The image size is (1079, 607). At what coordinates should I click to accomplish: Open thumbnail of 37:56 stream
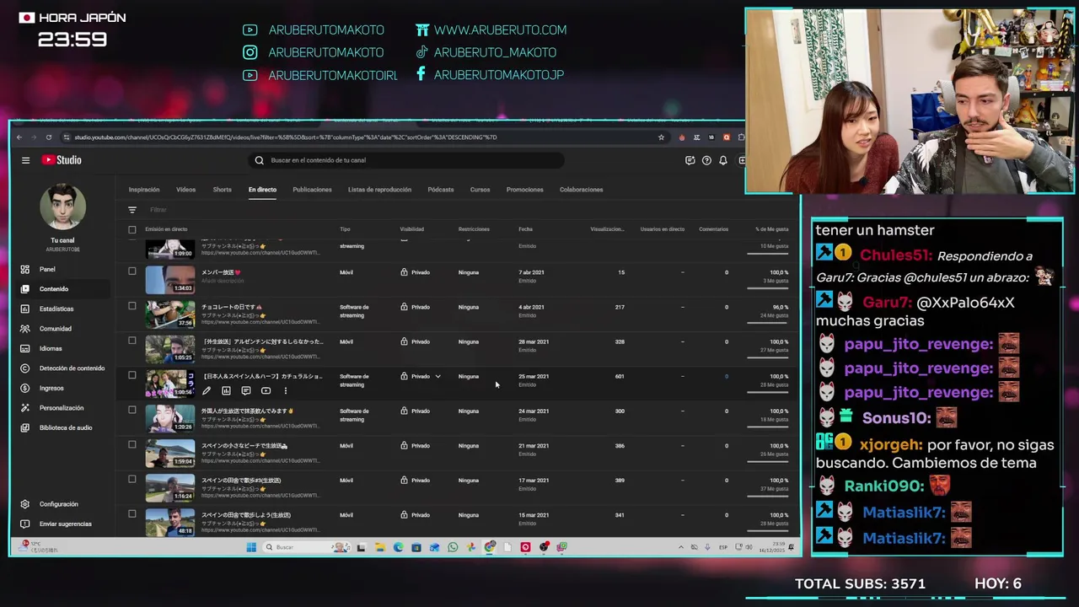[x=169, y=314]
